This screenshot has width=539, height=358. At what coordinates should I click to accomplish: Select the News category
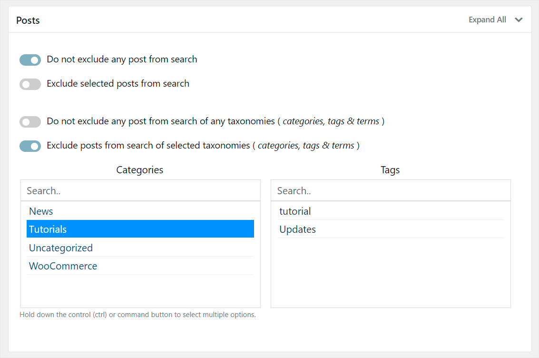coord(41,211)
